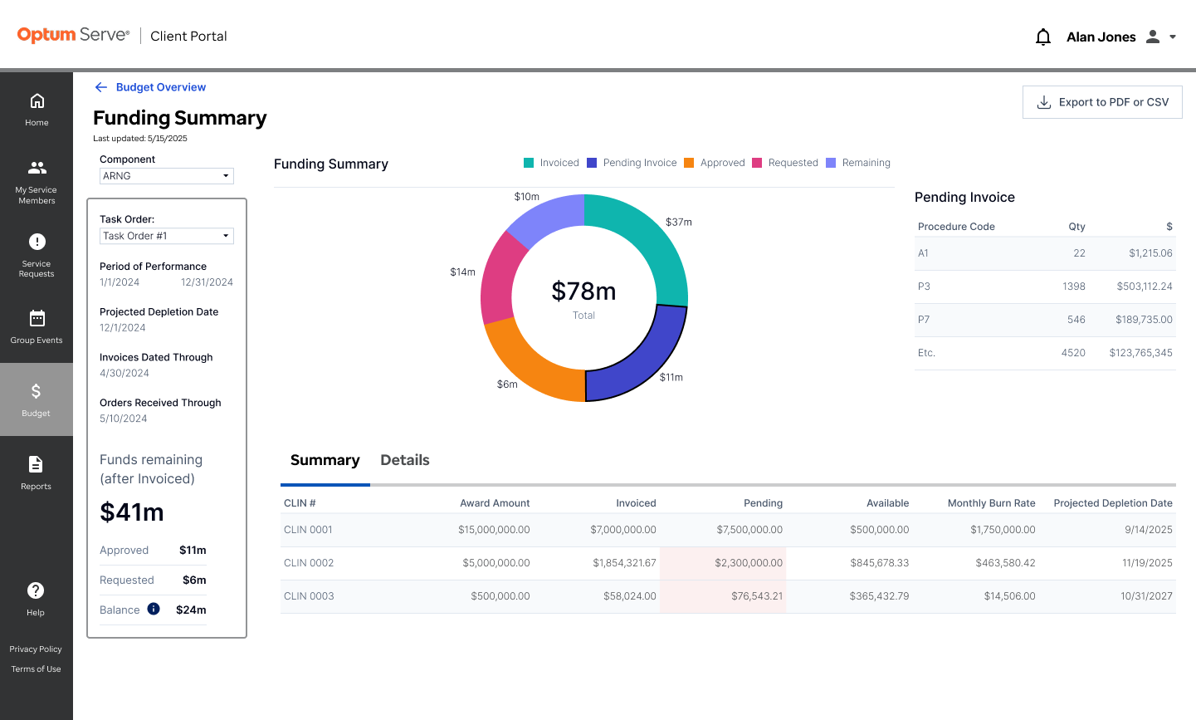Select the Budget dollar icon
The height and width of the screenshot is (720, 1196).
pos(36,391)
